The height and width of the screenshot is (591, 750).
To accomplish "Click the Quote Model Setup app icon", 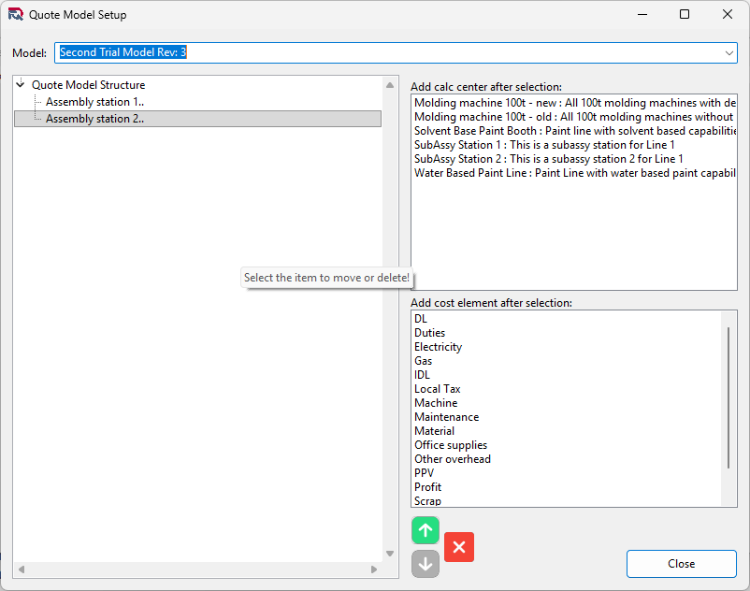I will click(x=16, y=15).
